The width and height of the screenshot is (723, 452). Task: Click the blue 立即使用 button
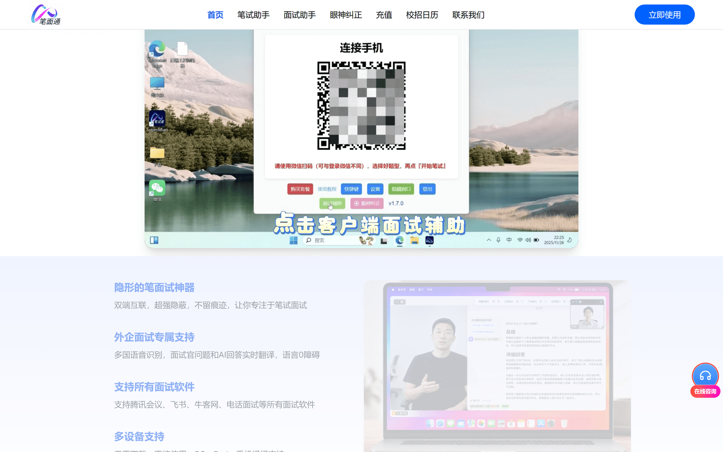click(665, 15)
